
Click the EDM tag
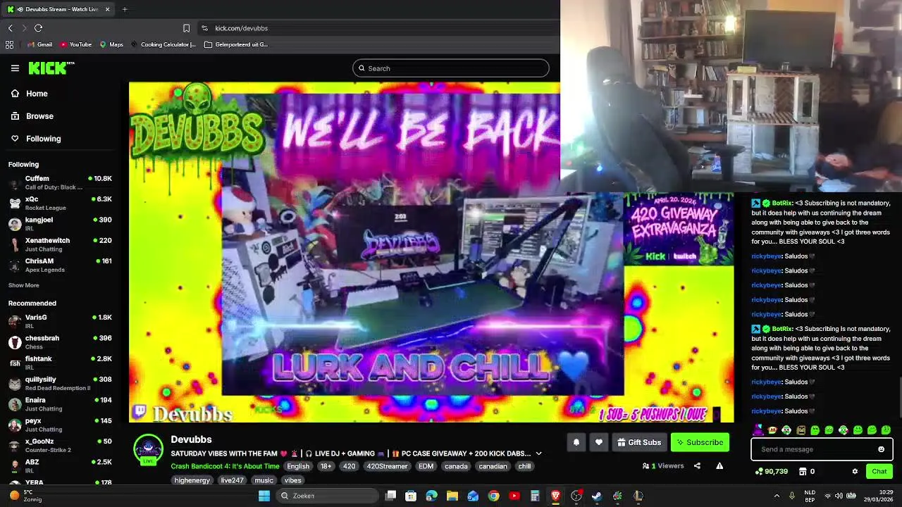[x=426, y=466]
